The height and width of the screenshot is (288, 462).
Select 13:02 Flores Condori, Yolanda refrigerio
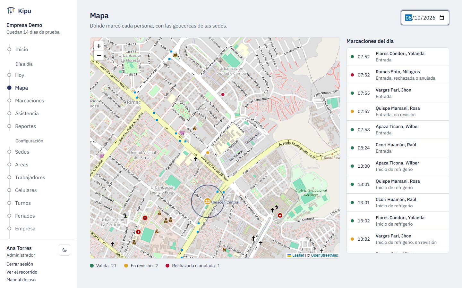point(398,221)
